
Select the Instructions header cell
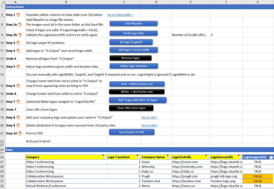click(x=15, y=7)
